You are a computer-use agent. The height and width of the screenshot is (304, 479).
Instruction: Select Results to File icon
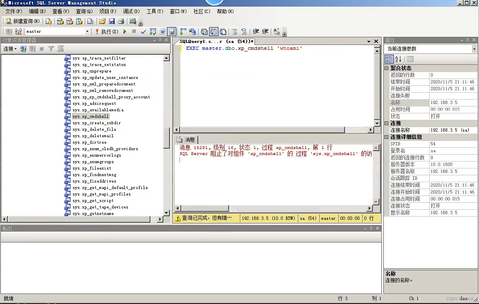223,32
